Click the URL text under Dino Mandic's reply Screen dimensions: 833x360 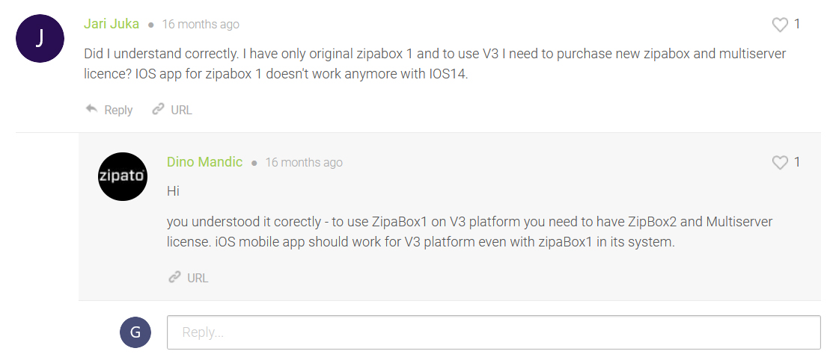198,278
